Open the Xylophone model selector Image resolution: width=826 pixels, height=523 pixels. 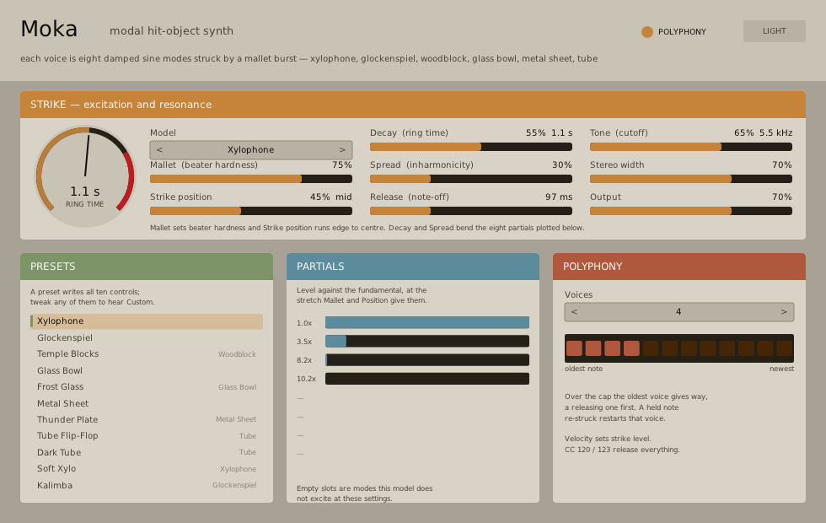[251, 150]
